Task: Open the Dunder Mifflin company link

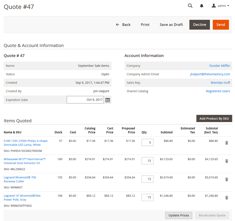Action: click(219, 66)
